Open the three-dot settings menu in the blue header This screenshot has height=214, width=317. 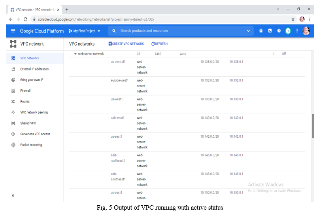[x=297, y=31]
